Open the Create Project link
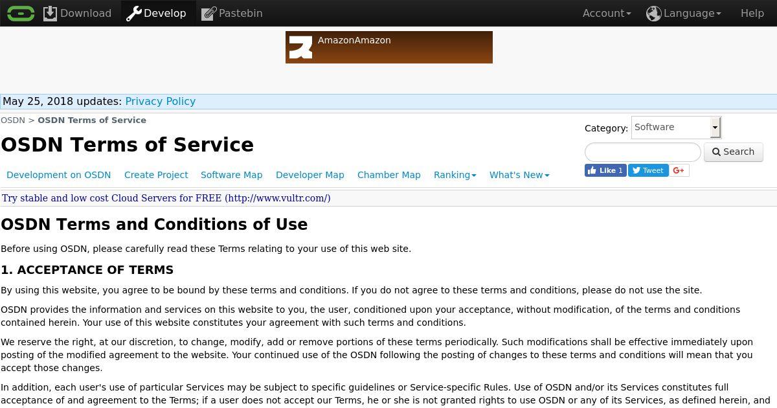This screenshot has height=408, width=777. [x=156, y=175]
